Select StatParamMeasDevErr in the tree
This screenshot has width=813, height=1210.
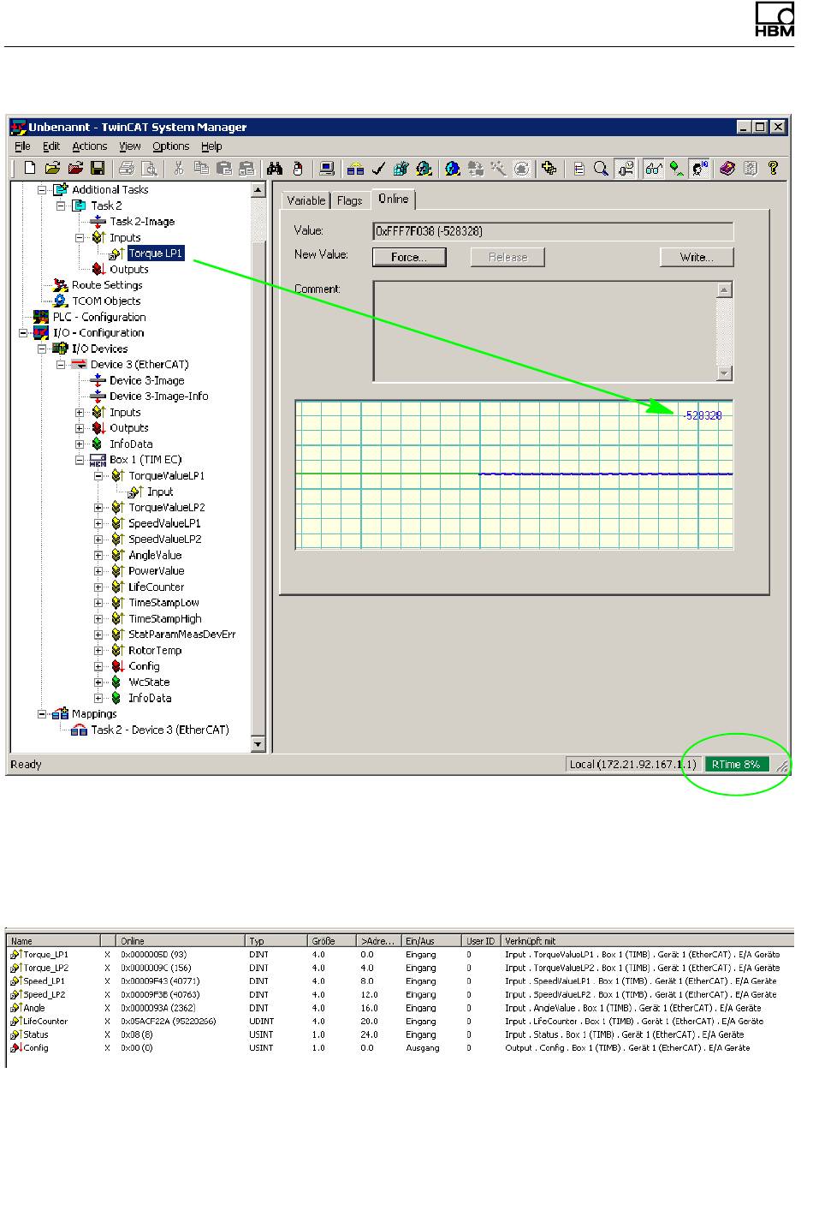(182, 635)
